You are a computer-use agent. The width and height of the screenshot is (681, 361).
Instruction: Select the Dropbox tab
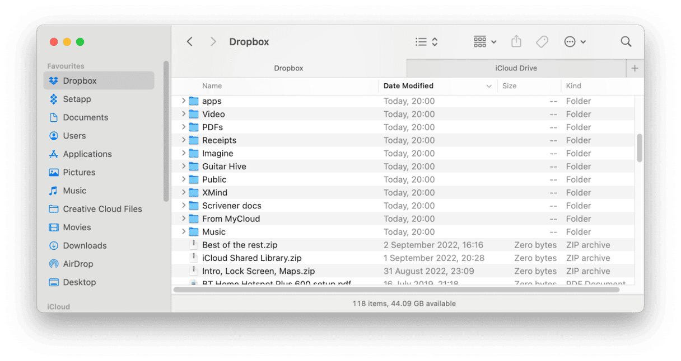pyautogui.click(x=288, y=68)
